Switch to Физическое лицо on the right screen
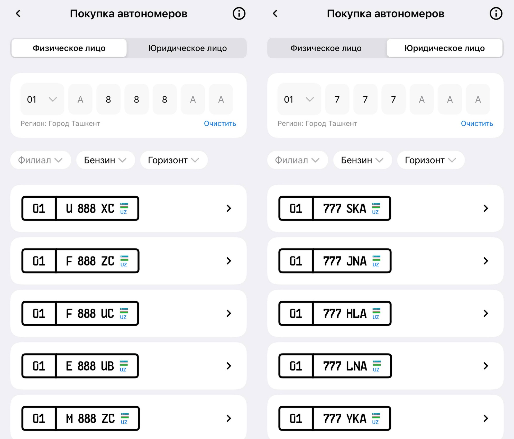 (x=326, y=48)
